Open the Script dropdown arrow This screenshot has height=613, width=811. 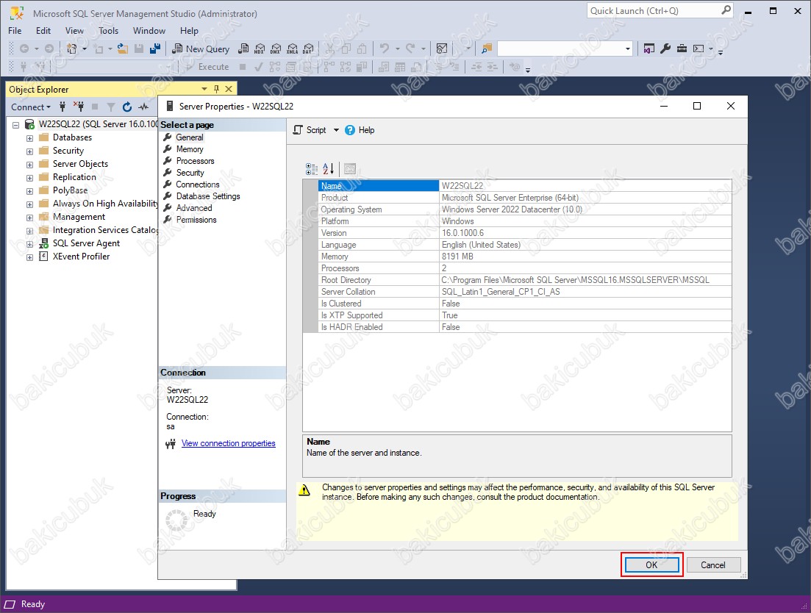click(336, 130)
